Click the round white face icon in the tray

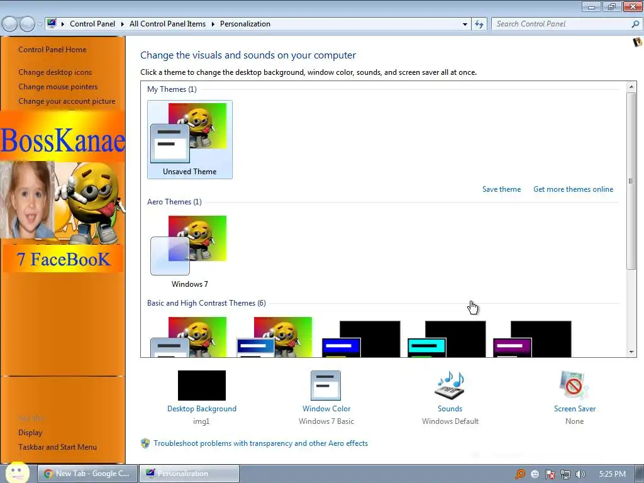point(535,474)
